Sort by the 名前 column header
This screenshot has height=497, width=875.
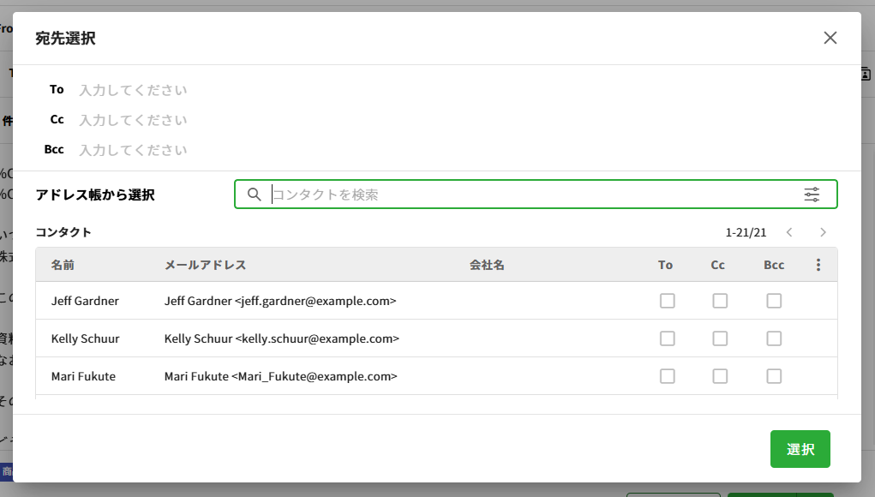tap(63, 266)
